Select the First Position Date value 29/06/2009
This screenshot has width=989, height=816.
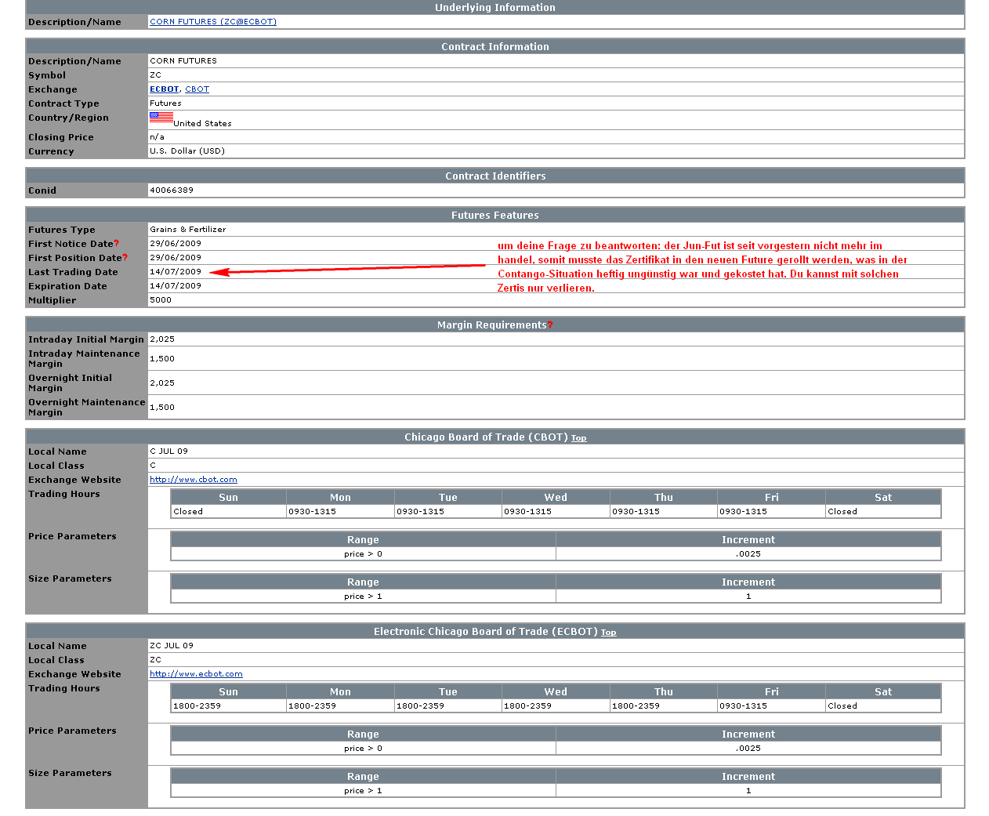[176, 258]
